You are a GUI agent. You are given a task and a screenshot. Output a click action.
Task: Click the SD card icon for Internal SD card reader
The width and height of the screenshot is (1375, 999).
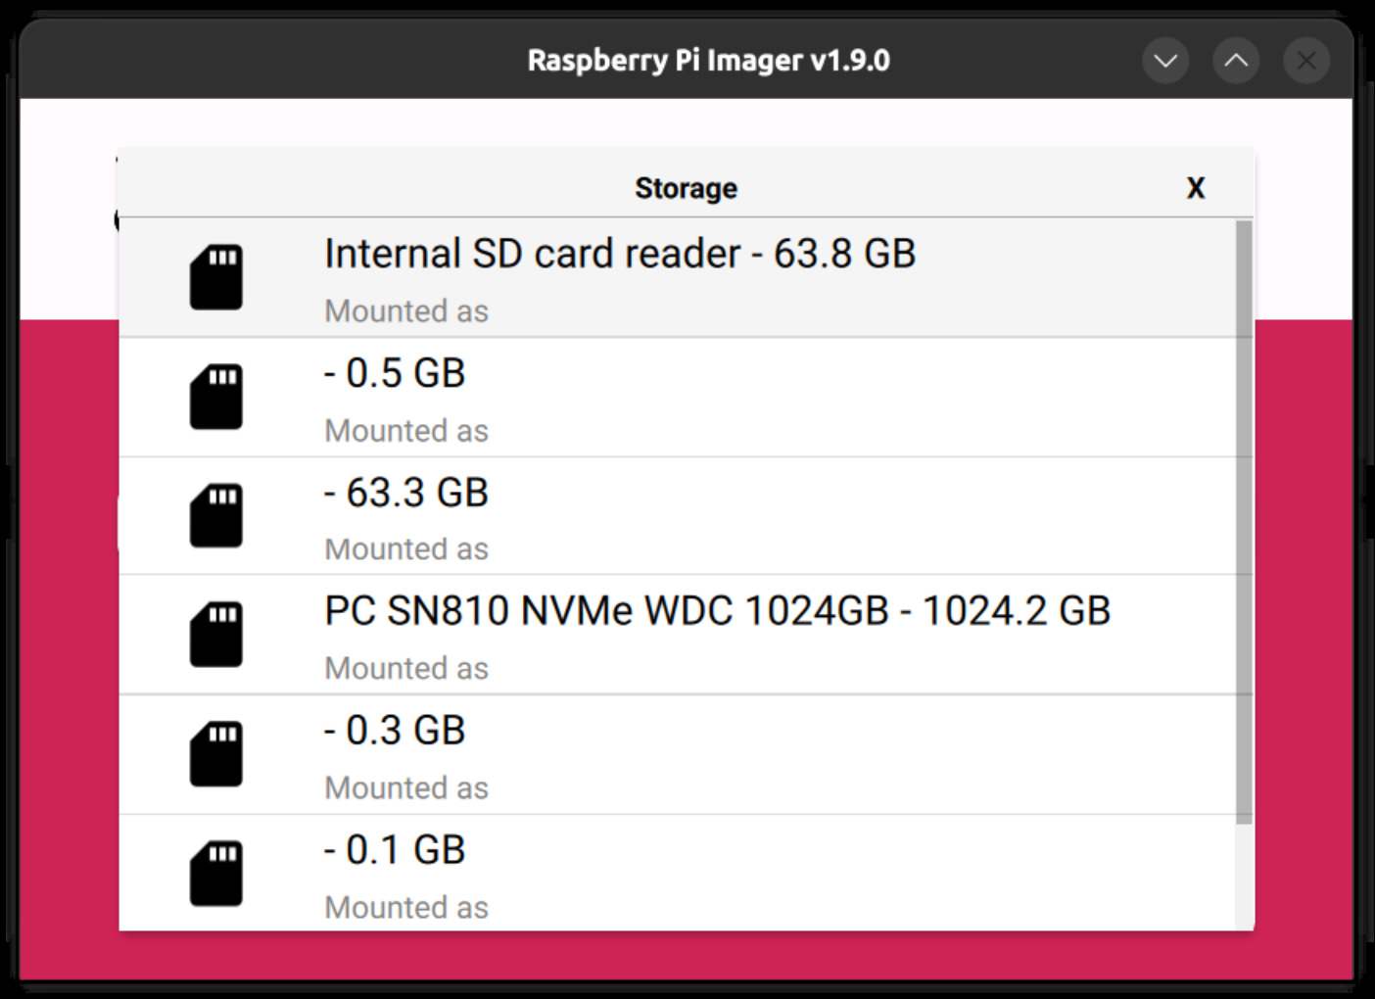[x=215, y=277]
